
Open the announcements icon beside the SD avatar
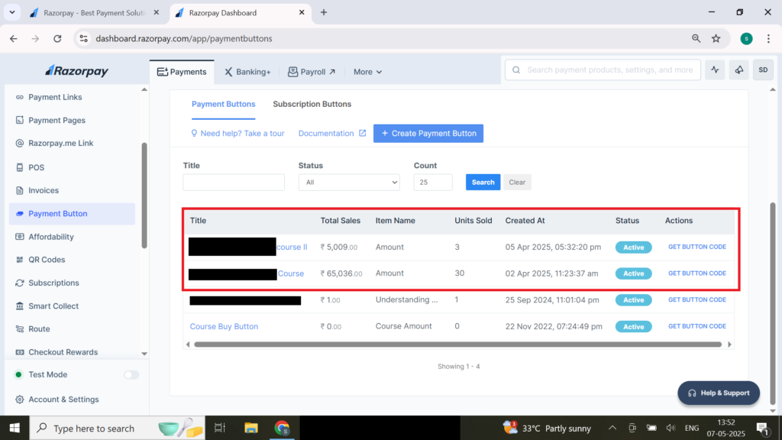(739, 70)
